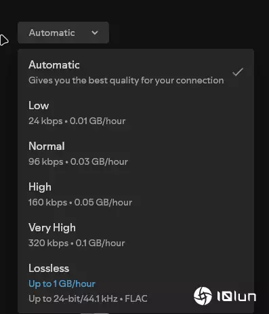The width and height of the screenshot is (269, 314).
Task: Click the 160 kbps 0.05 GB/hour description
Action: tap(80, 203)
